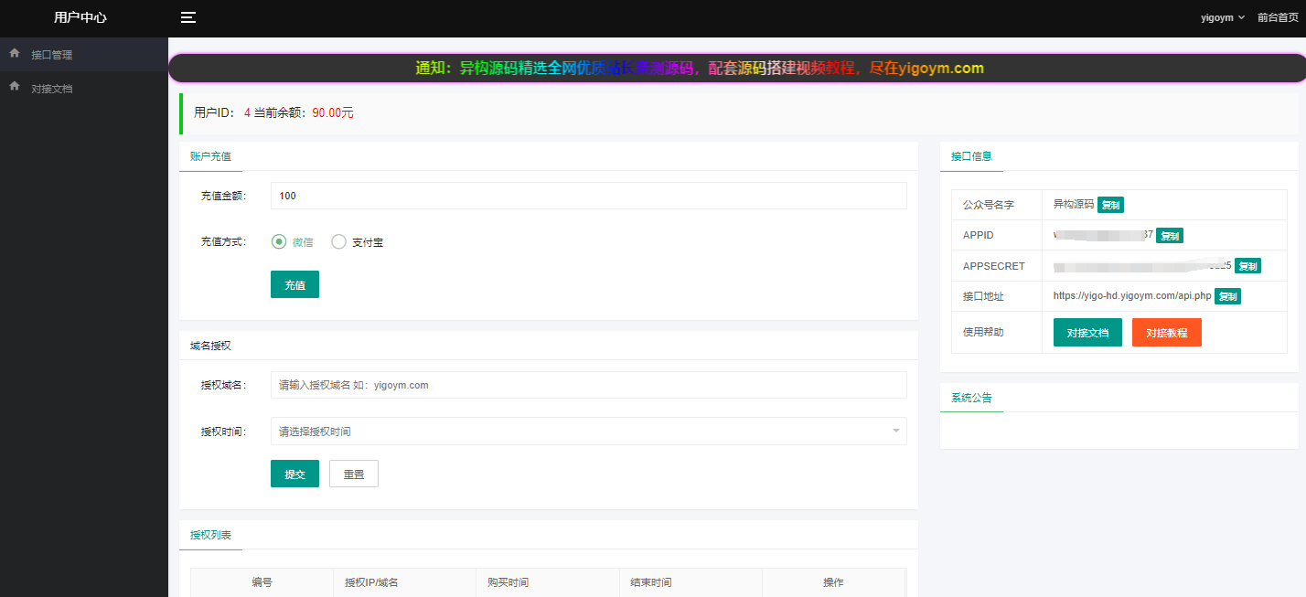Viewport: 1306px width, 597px height.
Task: Submit the domain authorization form
Action: 294,474
